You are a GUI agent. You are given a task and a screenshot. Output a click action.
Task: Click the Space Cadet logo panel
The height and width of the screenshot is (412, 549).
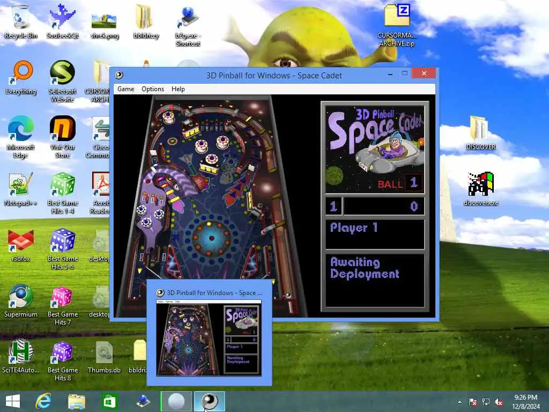click(375, 150)
